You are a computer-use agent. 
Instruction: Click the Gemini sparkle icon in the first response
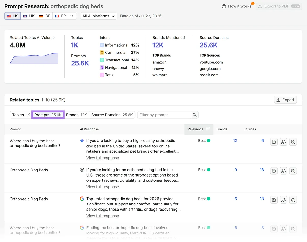pyautogui.click(x=82, y=141)
